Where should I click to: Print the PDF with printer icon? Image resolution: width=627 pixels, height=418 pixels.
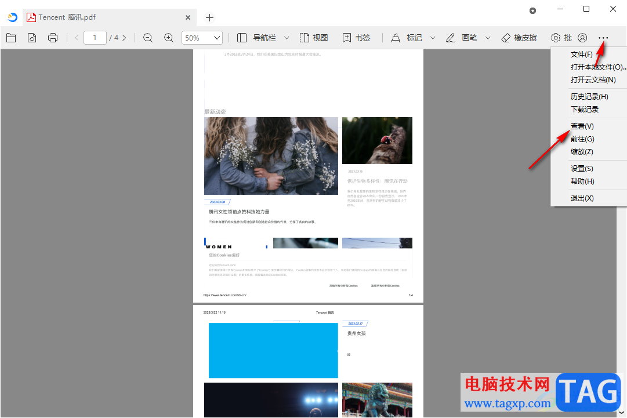(x=53, y=38)
